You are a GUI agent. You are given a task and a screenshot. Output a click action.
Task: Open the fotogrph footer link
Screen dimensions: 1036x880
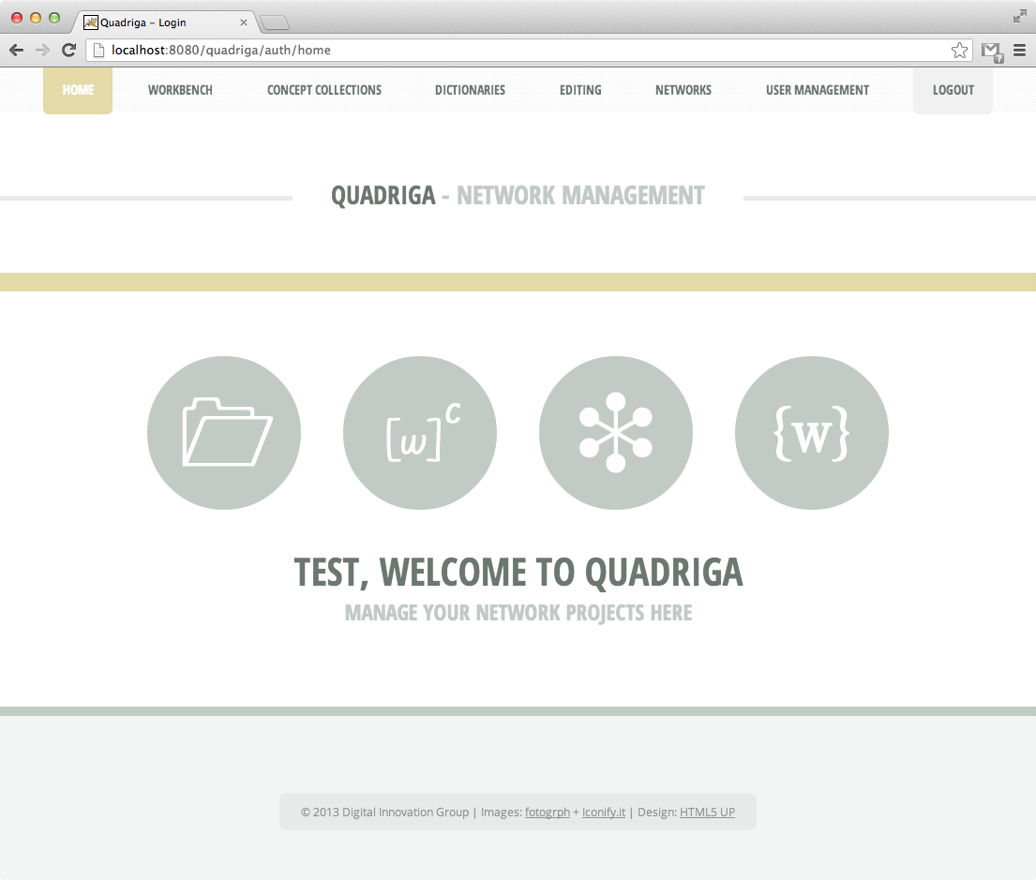coord(548,812)
